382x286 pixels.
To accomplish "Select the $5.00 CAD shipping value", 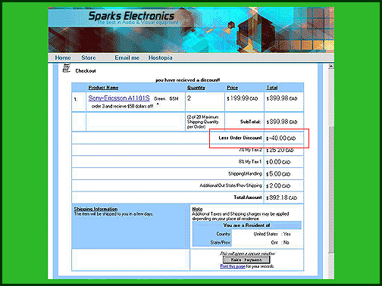I will click(278, 174).
